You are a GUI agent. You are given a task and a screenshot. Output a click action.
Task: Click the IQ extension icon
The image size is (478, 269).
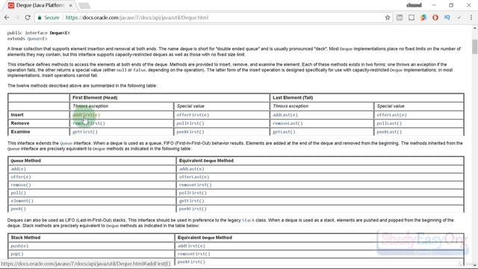(x=447, y=18)
